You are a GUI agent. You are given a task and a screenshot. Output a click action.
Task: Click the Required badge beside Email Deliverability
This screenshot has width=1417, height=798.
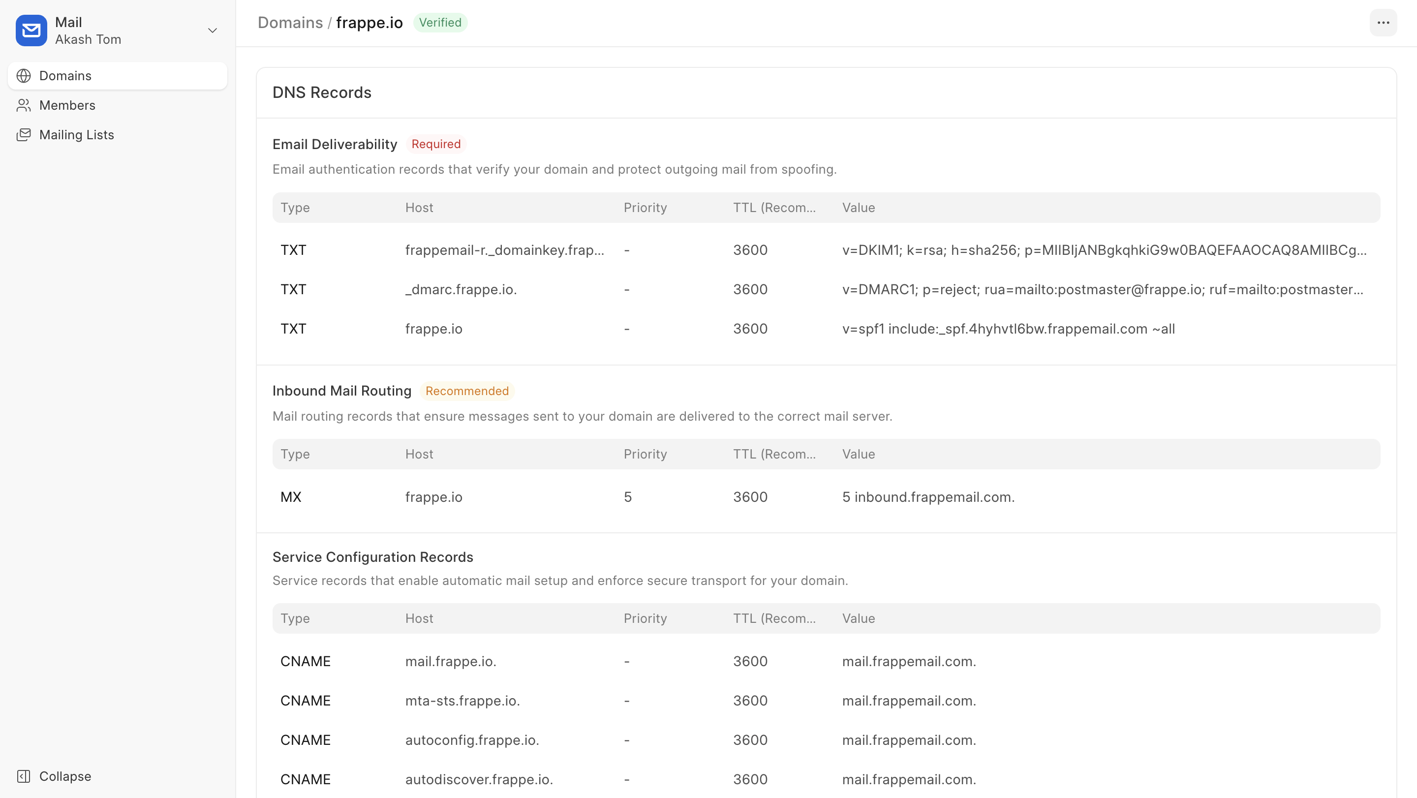coord(435,144)
